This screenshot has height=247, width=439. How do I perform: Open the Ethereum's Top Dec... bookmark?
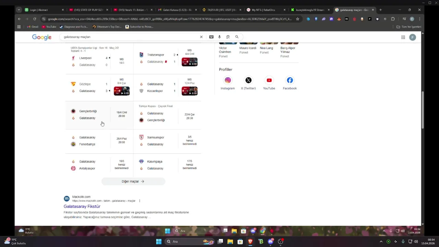pyautogui.click(x=107, y=27)
